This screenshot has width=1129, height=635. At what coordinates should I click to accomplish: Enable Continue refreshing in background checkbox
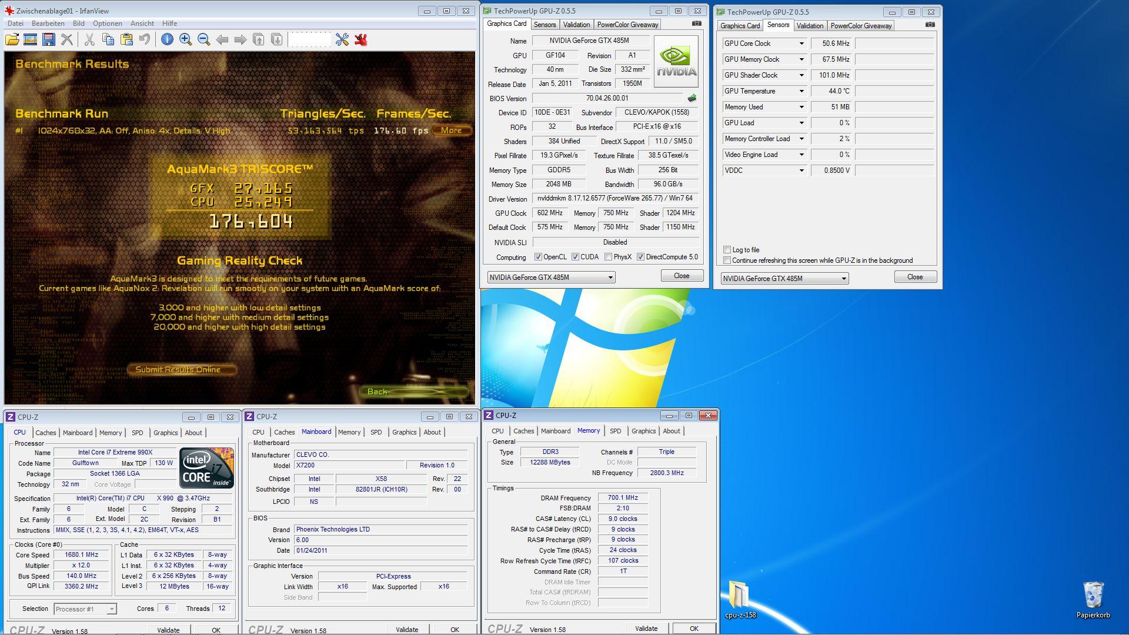pos(727,260)
